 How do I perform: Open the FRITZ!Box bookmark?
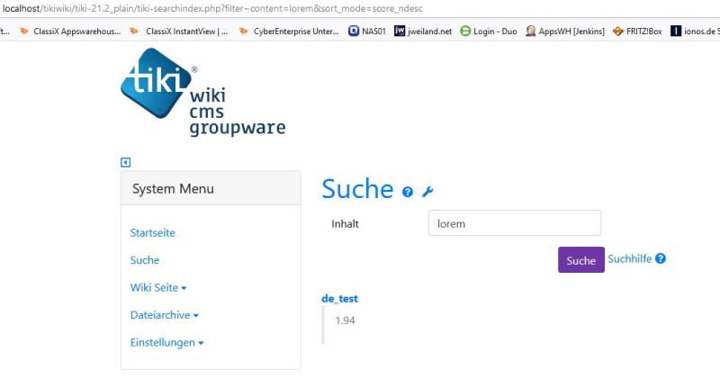point(638,32)
